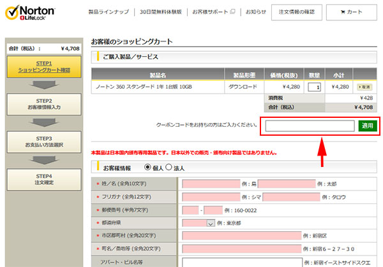Select STEP1 ショッピングカート確認
This screenshot has width=383, height=267.
[44, 67]
